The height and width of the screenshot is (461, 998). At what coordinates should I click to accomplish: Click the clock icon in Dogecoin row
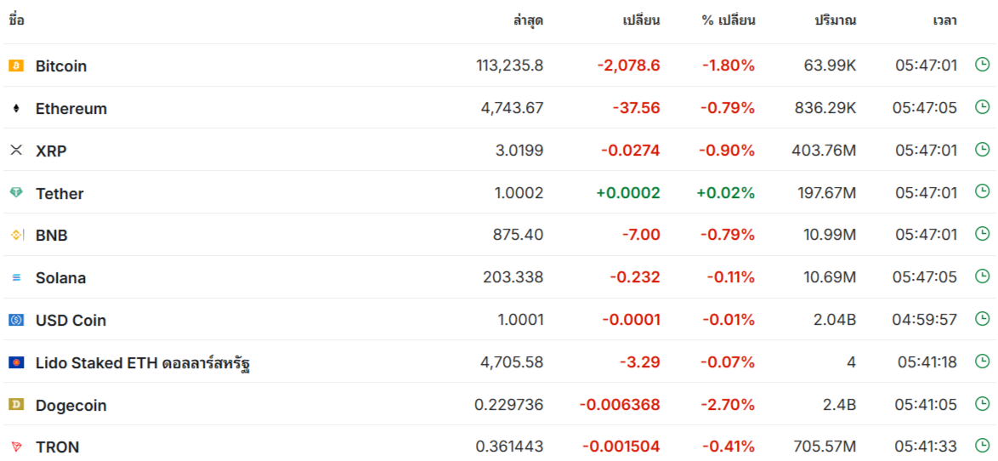[982, 404]
